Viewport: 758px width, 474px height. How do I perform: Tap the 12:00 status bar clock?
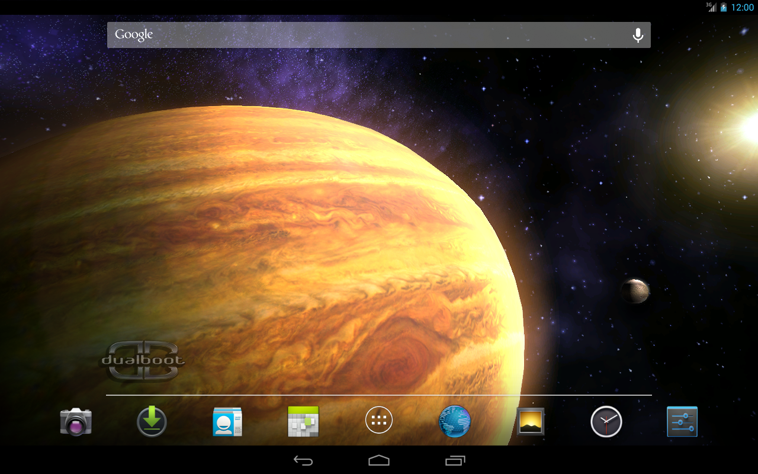[743, 8]
